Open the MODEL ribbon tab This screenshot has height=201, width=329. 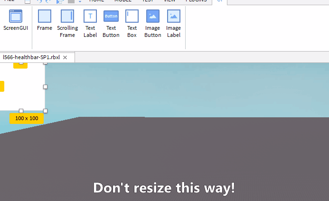tap(123, 1)
